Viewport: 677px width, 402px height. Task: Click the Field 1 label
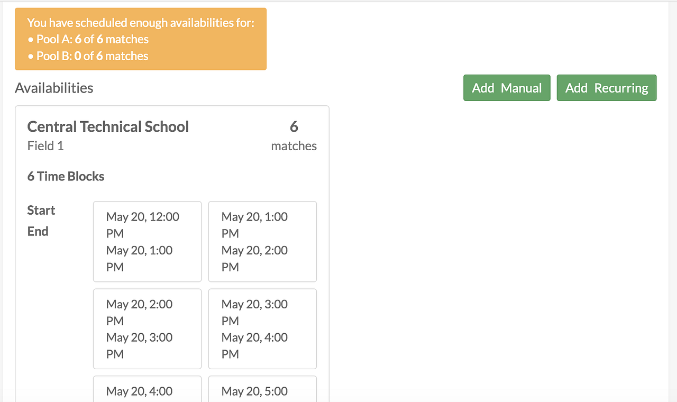45,146
